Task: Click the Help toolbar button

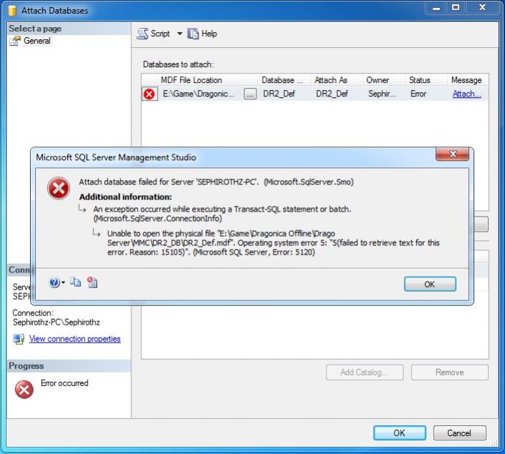Action: click(202, 34)
